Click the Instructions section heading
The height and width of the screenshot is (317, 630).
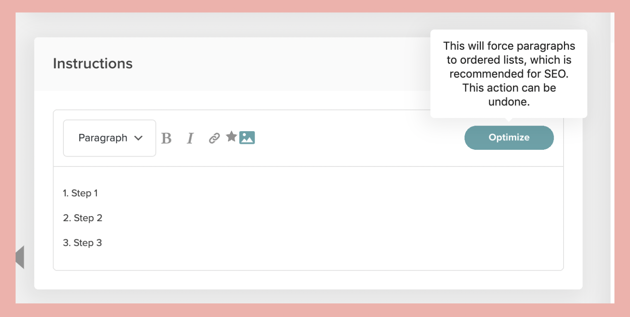93,63
